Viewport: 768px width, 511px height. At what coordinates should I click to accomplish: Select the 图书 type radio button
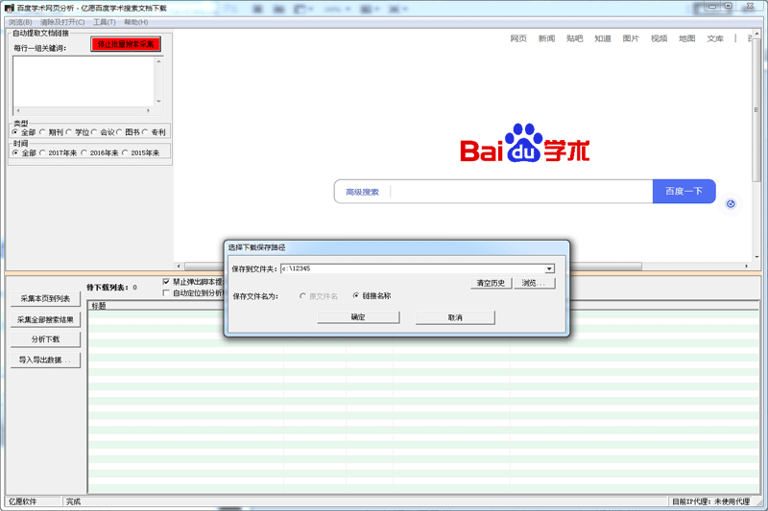tap(119, 132)
